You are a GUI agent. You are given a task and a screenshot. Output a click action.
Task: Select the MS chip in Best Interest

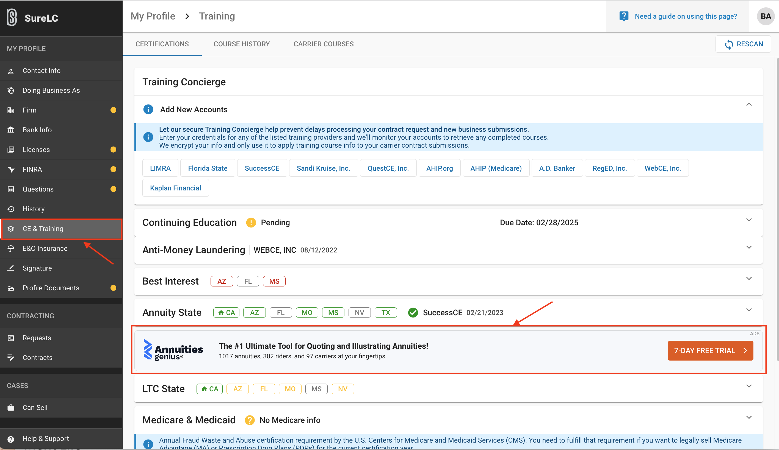[x=274, y=282]
